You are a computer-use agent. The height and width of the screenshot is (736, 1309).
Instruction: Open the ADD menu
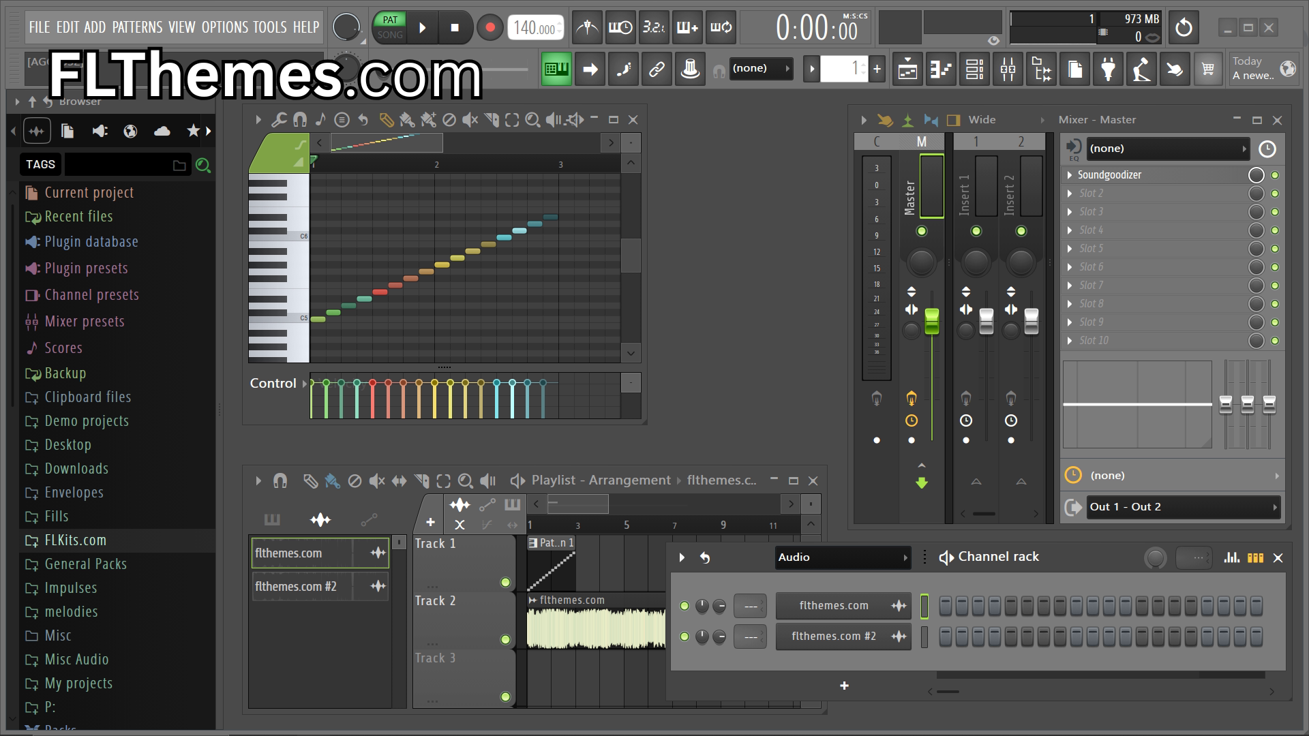pos(95,27)
